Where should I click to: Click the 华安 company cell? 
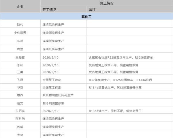click(20, 87)
